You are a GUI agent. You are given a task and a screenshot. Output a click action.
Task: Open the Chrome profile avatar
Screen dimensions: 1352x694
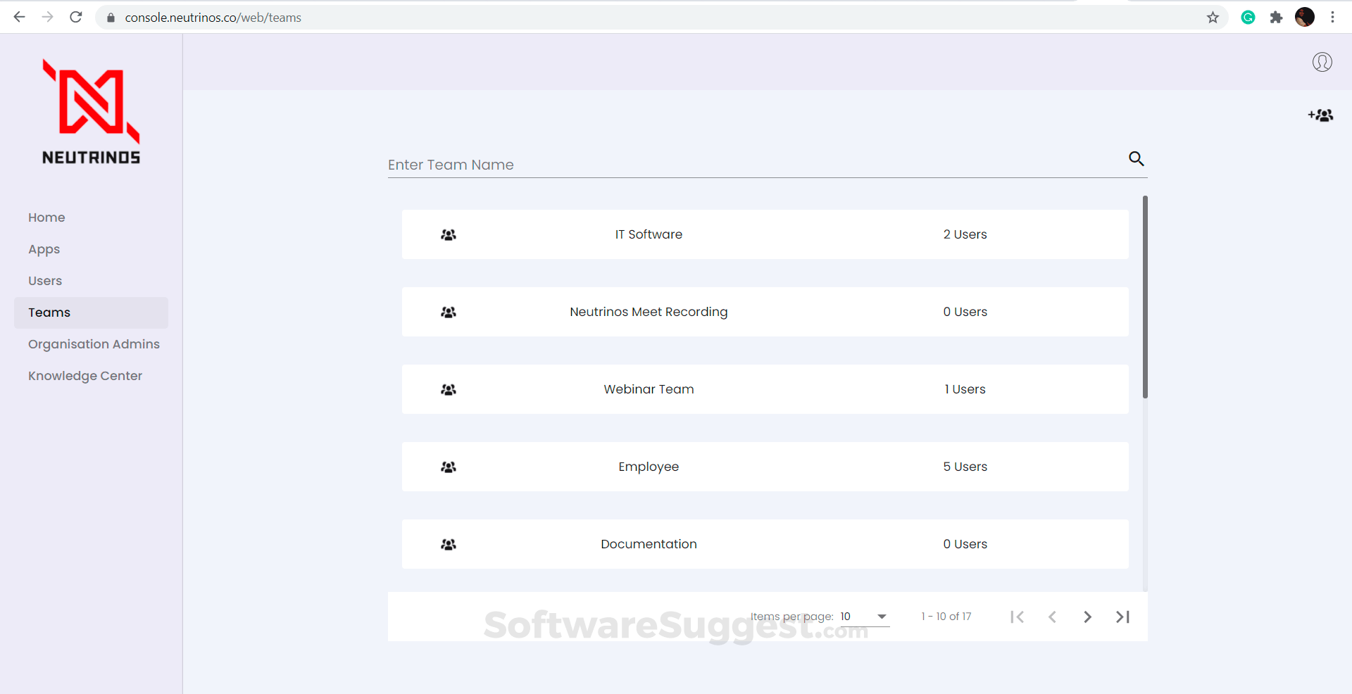[x=1305, y=17]
